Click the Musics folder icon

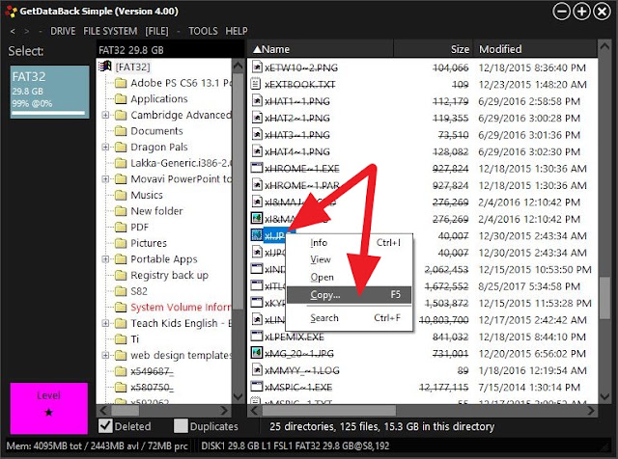pos(120,195)
